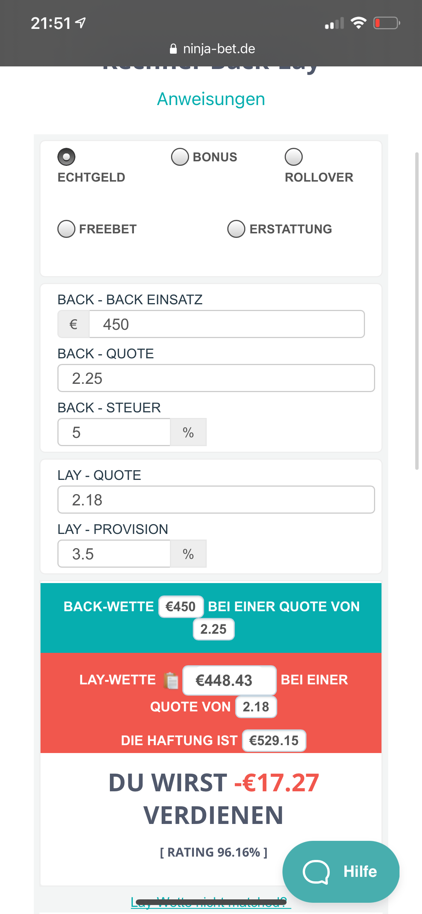Change the Lay Provision percentage field
Image resolution: width=422 pixels, height=914 pixels.
click(114, 554)
